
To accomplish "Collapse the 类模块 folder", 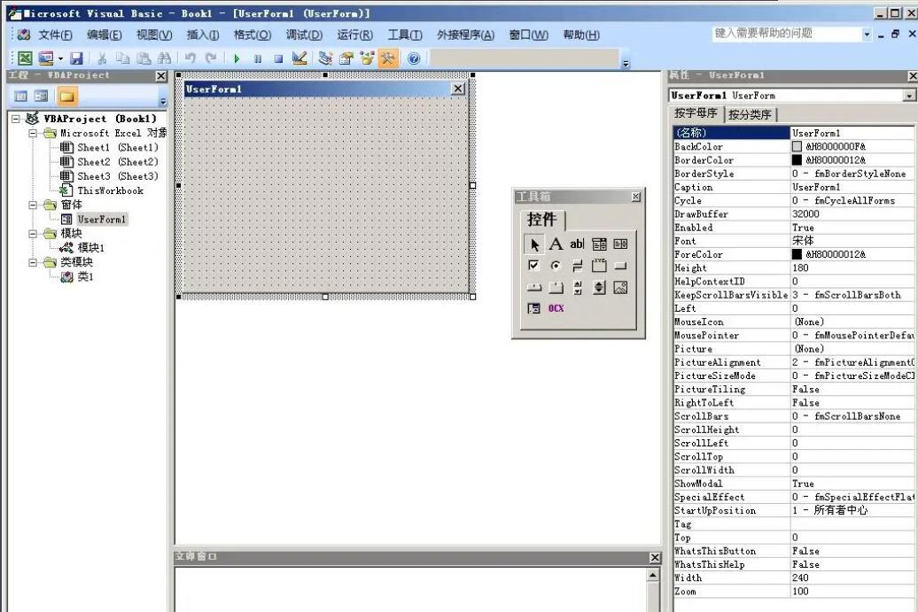I will (33, 262).
